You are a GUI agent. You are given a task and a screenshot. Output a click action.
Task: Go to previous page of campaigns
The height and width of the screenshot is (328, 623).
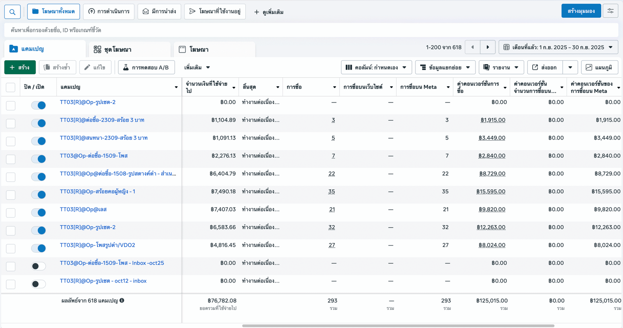[x=473, y=47]
